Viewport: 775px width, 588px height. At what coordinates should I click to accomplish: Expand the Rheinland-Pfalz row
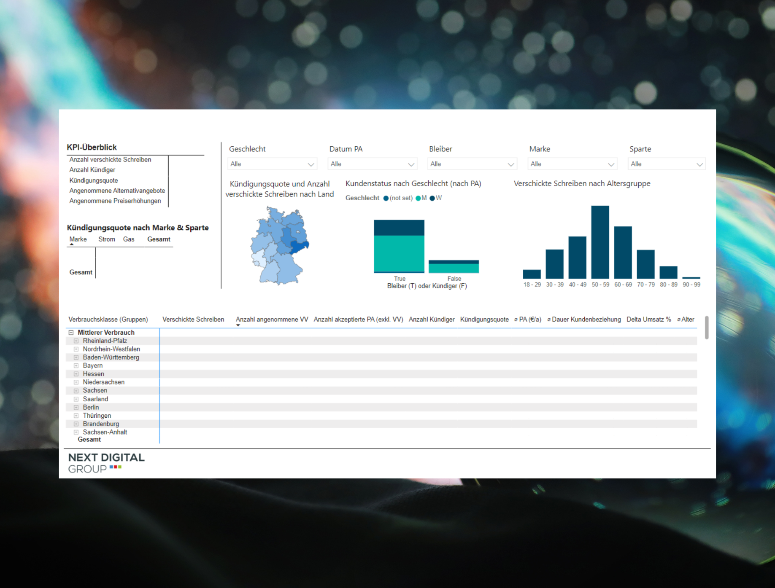pyautogui.click(x=76, y=341)
